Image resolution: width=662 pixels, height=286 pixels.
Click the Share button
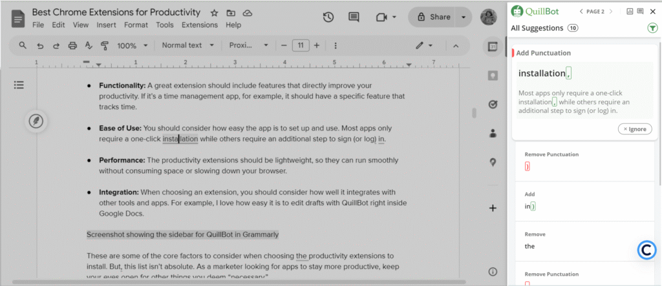433,17
